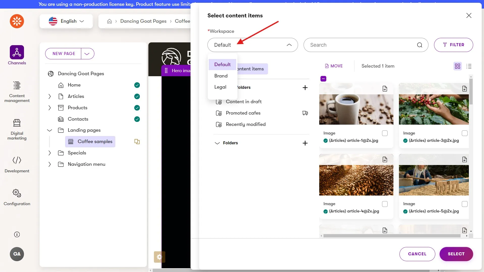
Task: Collapse the Folders section
Action: click(217, 143)
